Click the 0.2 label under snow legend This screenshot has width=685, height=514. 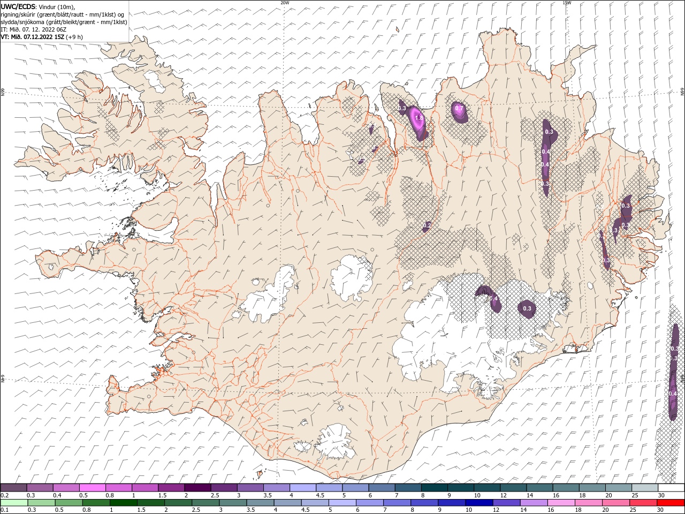5,495
